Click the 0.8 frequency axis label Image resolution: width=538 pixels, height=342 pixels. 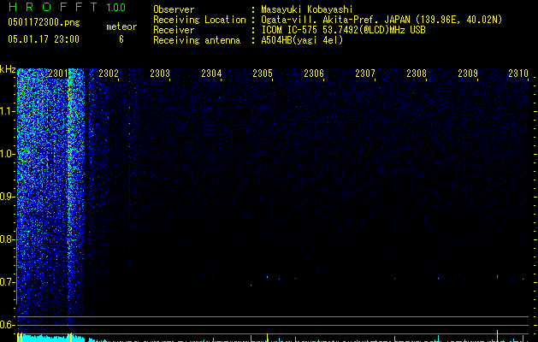pos(8,239)
